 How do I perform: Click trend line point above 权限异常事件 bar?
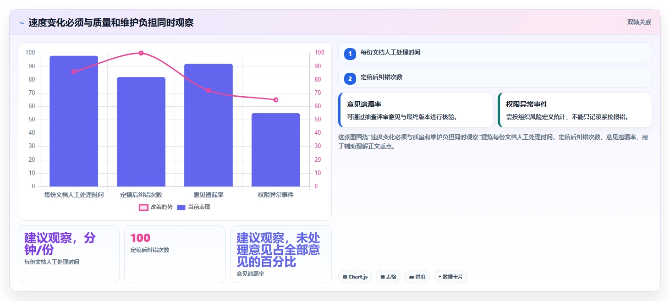(x=276, y=100)
